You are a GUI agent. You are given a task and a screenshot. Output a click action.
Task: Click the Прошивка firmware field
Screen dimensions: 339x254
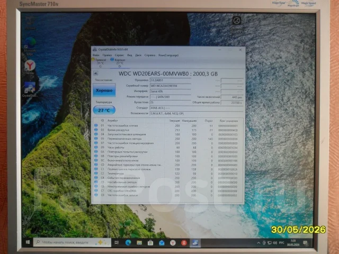(x=171, y=80)
